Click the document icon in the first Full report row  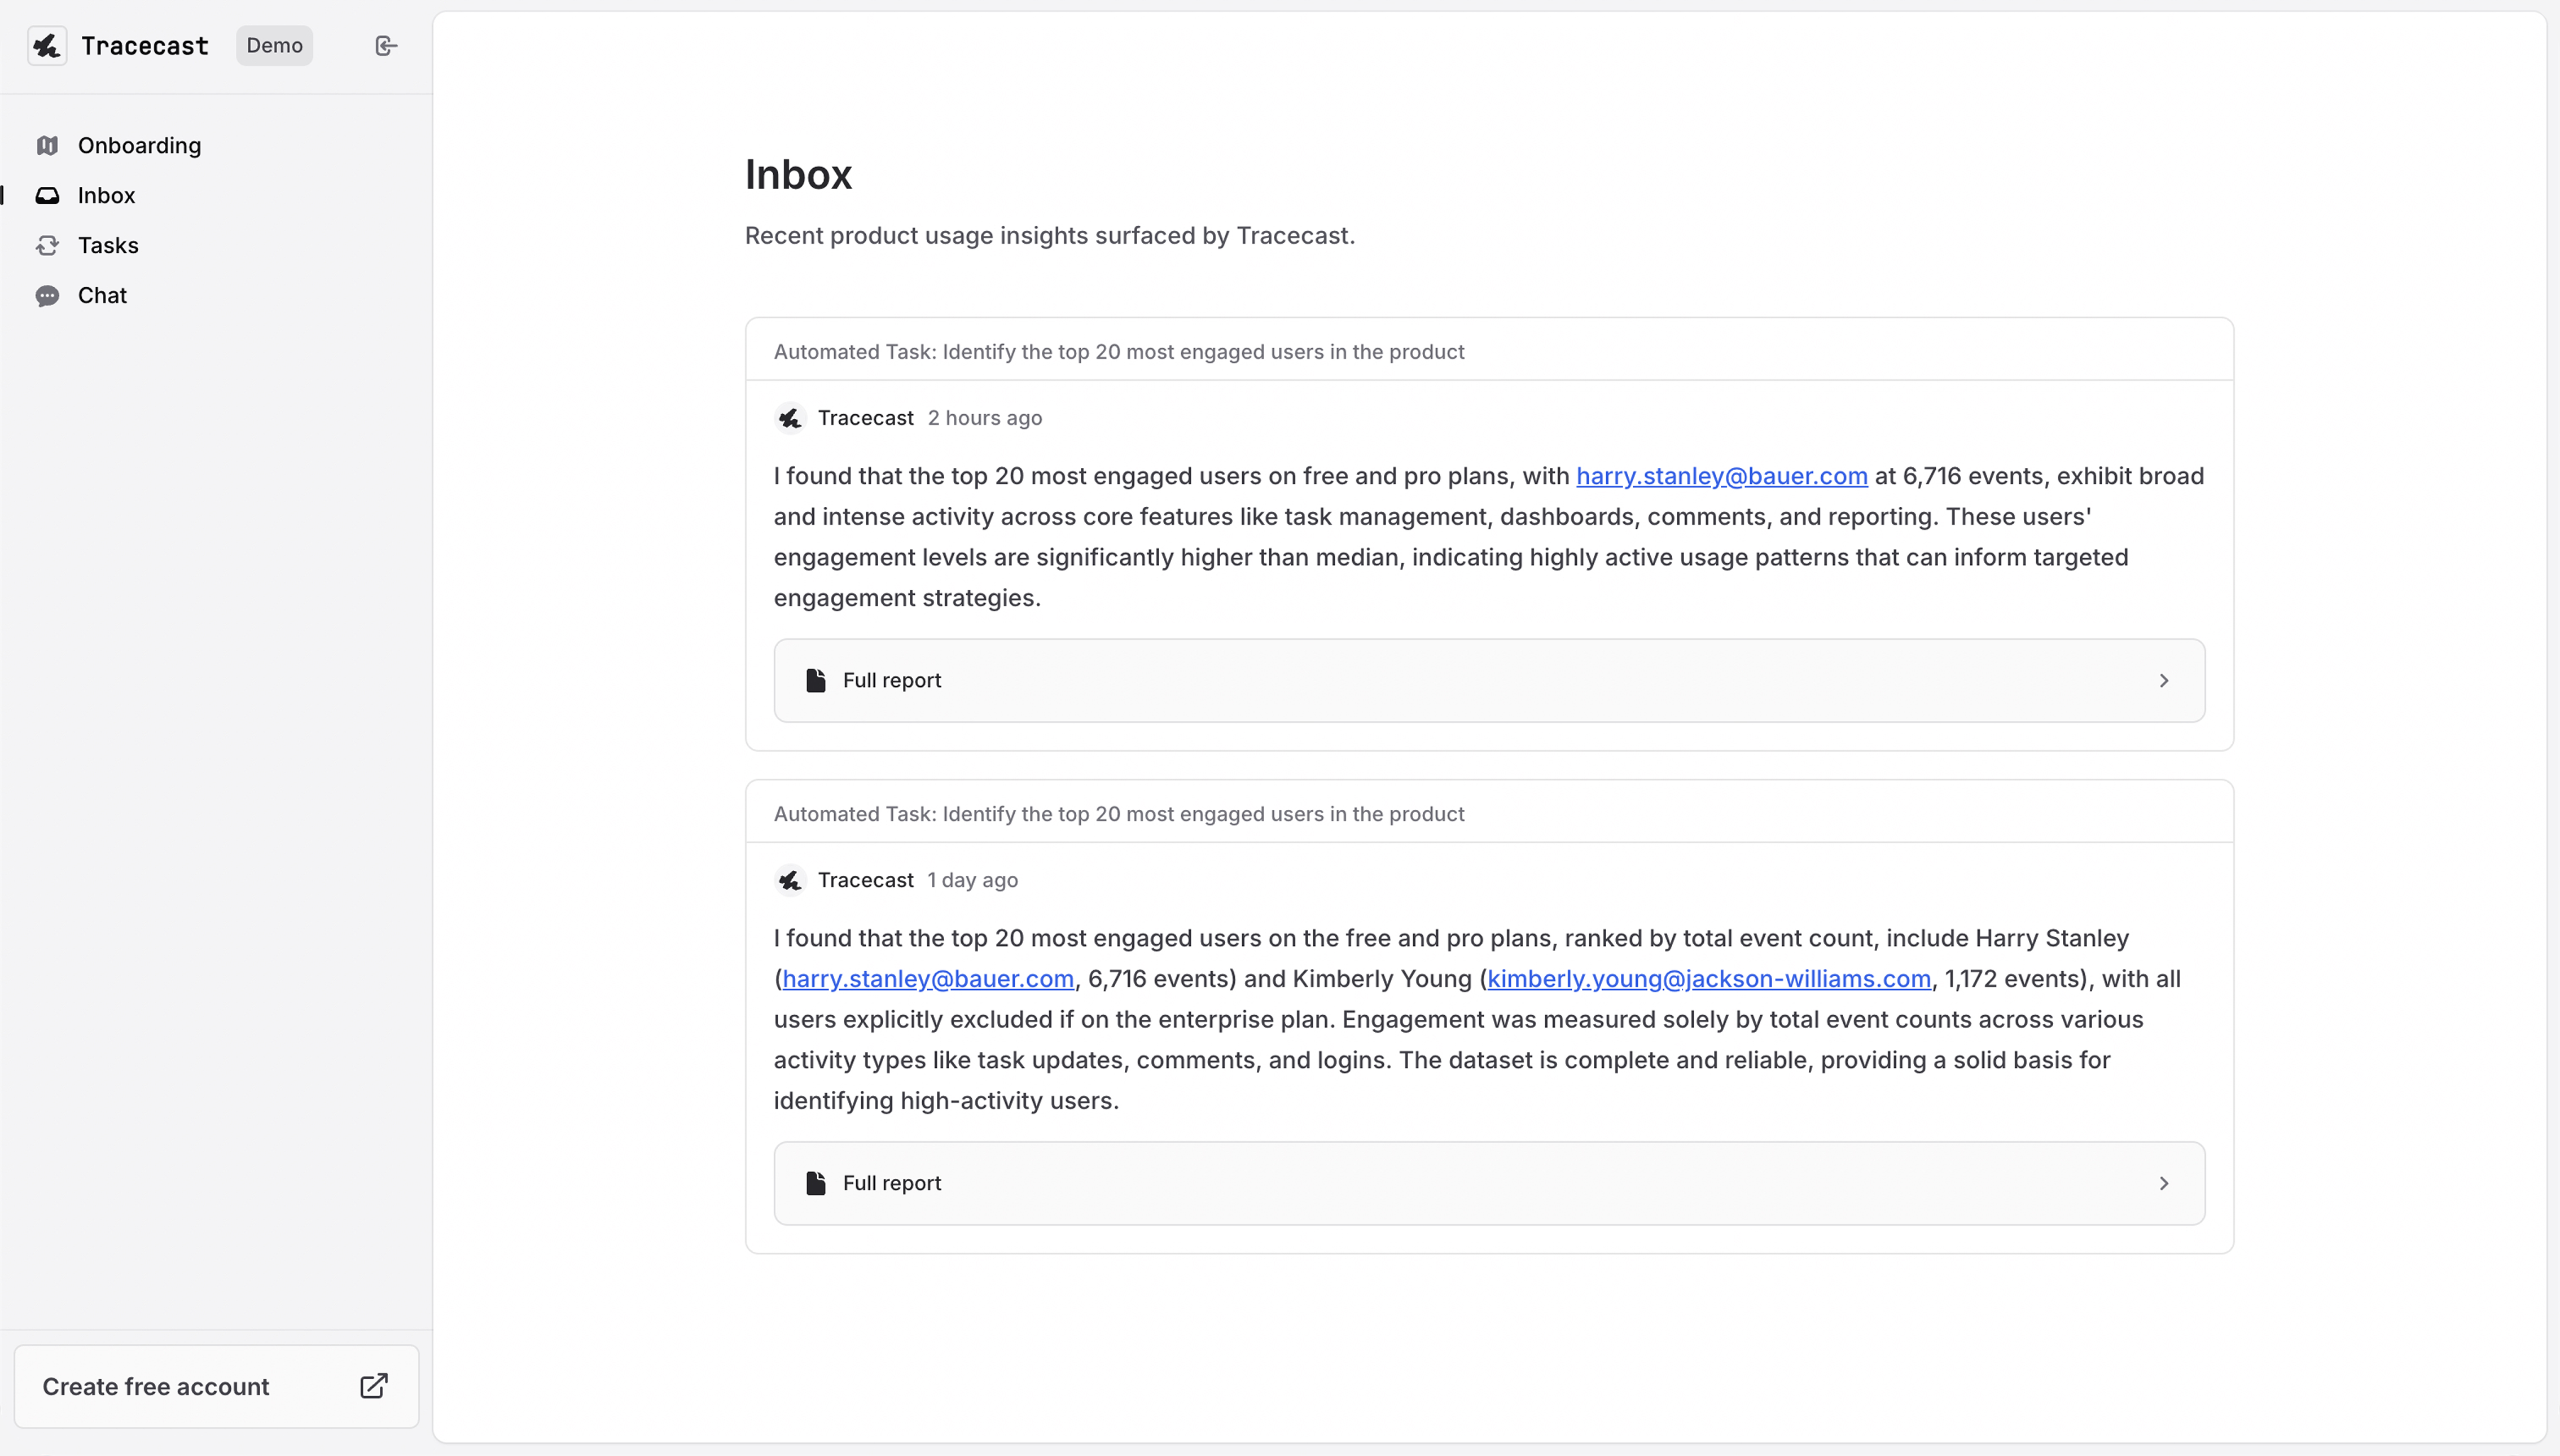tap(816, 681)
